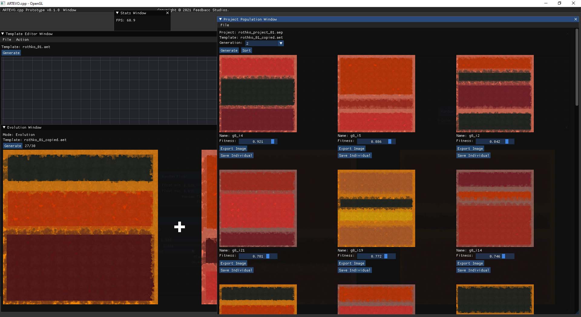Sort the population
The height and width of the screenshot is (317, 581).
click(247, 50)
